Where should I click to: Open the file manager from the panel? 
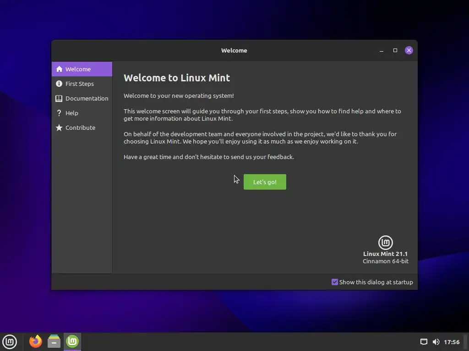(x=54, y=341)
